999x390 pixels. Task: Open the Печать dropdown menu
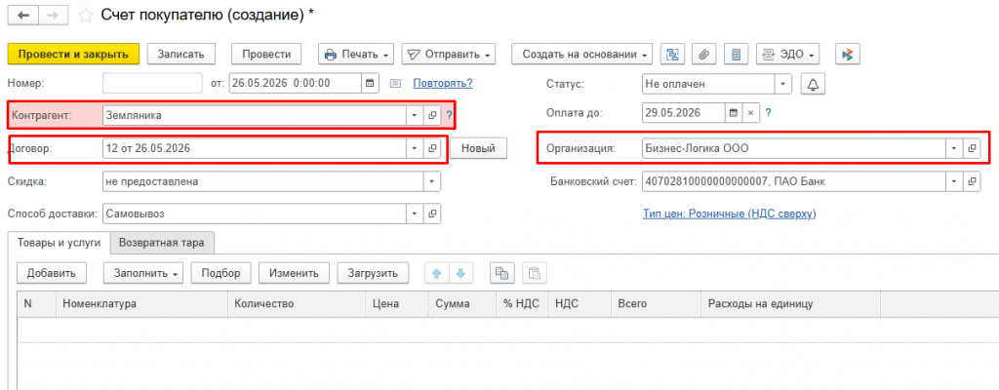[356, 55]
